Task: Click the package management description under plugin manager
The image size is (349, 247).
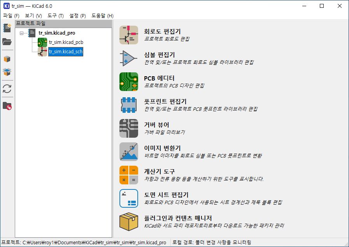Action: (214, 226)
